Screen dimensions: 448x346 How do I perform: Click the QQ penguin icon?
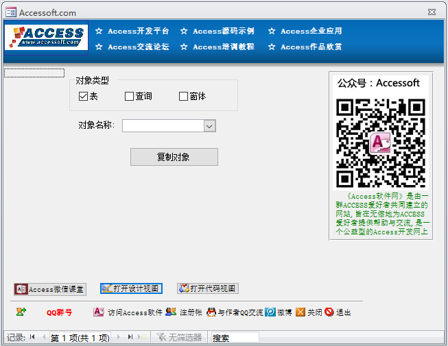(x=211, y=312)
